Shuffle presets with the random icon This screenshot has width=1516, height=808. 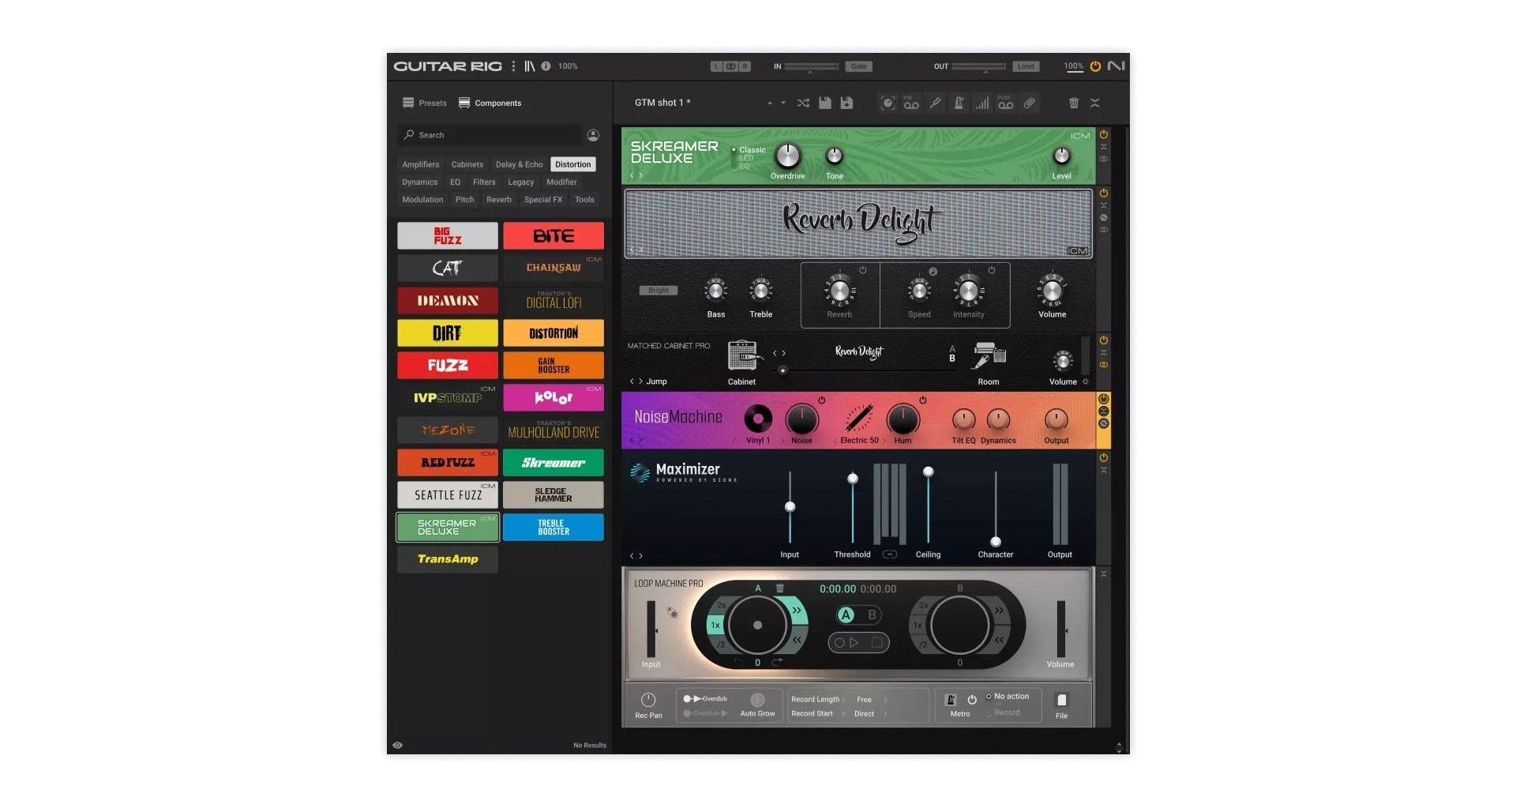(803, 103)
